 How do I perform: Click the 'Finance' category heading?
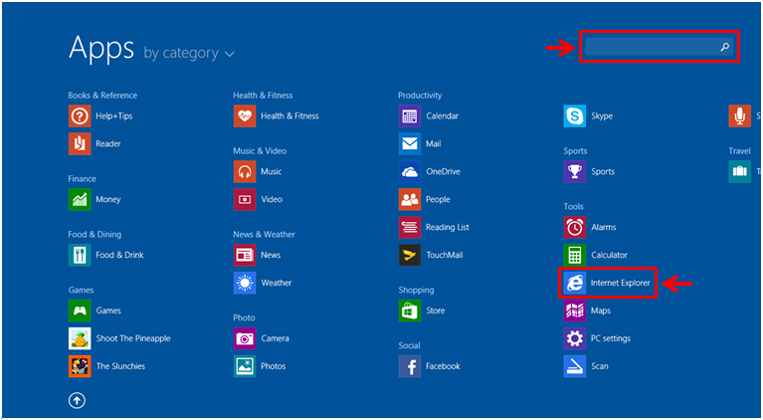click(x=83, y=178)
